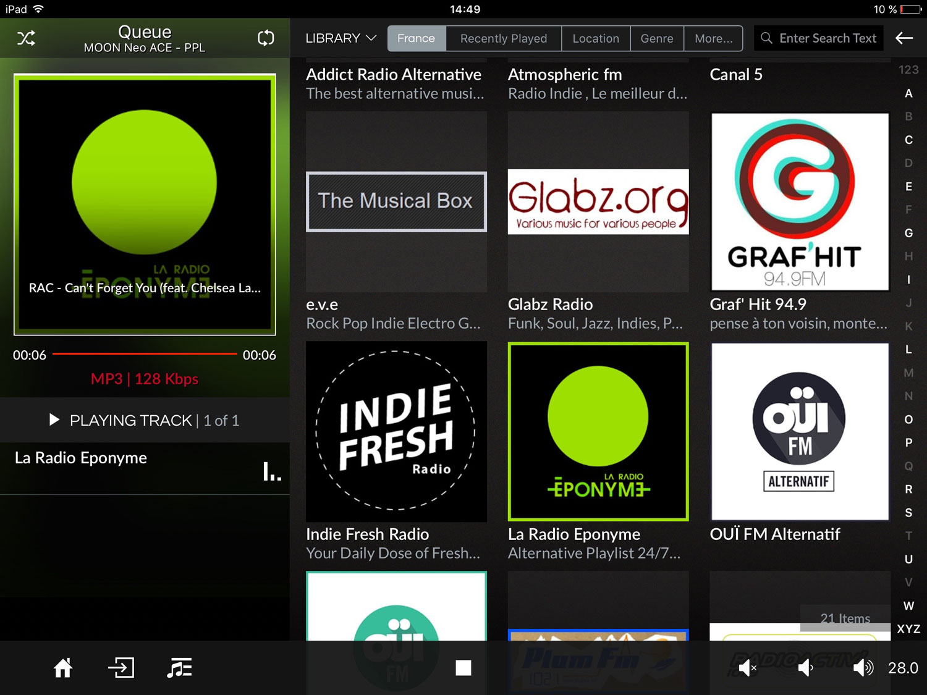Select the France tab
The image size is (927, 695).
pos(417,38)
